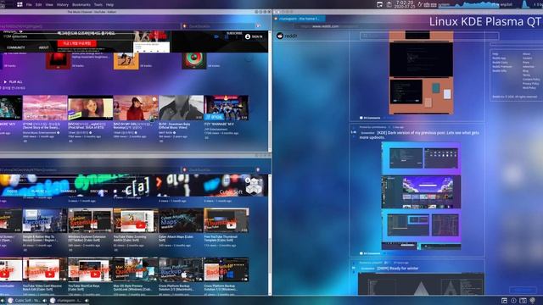
Task: Open the Windows Explorer Extension QTTabBar video
Action: (x=90, y=220)
